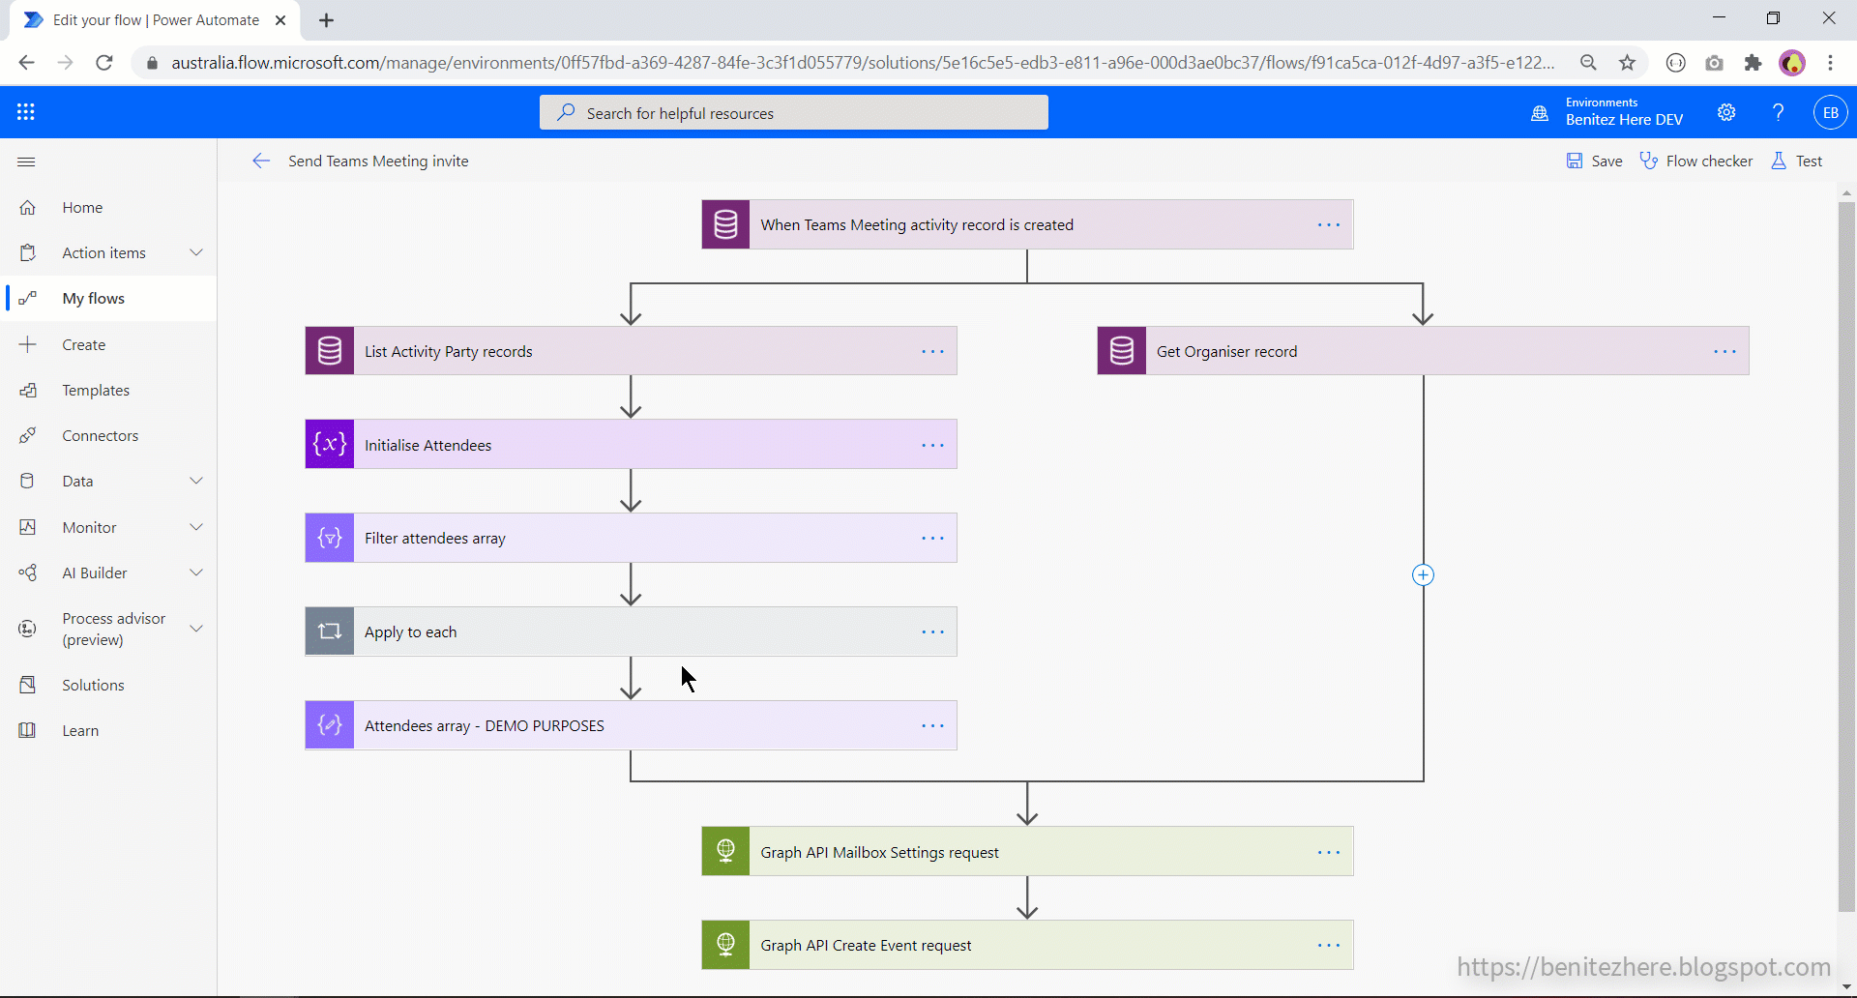This screenshot has width=1857, height=998.
Task: Open Connectors in the sidebar
Action: point(108,435)
